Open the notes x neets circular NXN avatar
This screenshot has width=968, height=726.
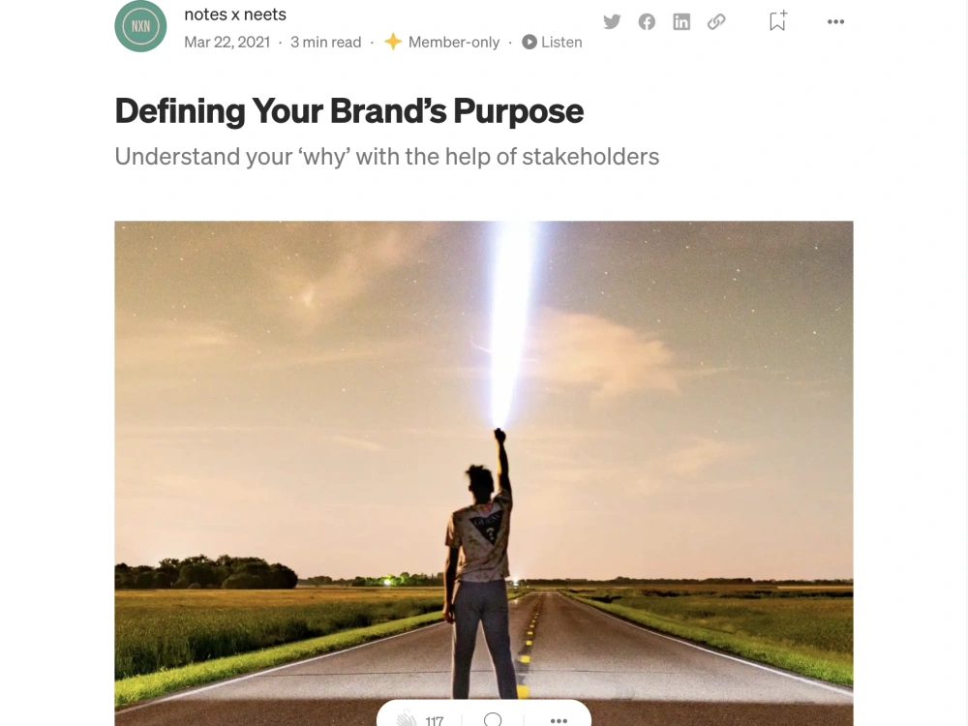tap(140, 26)
